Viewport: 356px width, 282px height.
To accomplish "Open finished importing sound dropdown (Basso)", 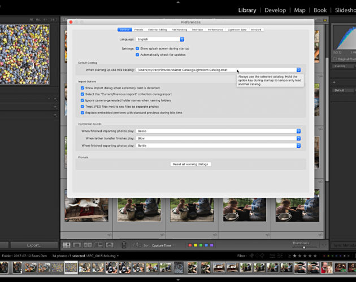I will (219, 131).
